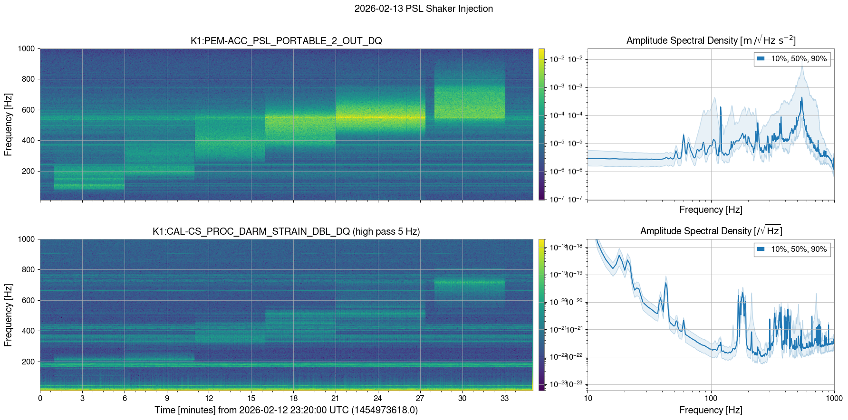Click the "100" tick on the lower ASD frequency axis
This screenshot has width=848, height=420.
pos(711,398)
